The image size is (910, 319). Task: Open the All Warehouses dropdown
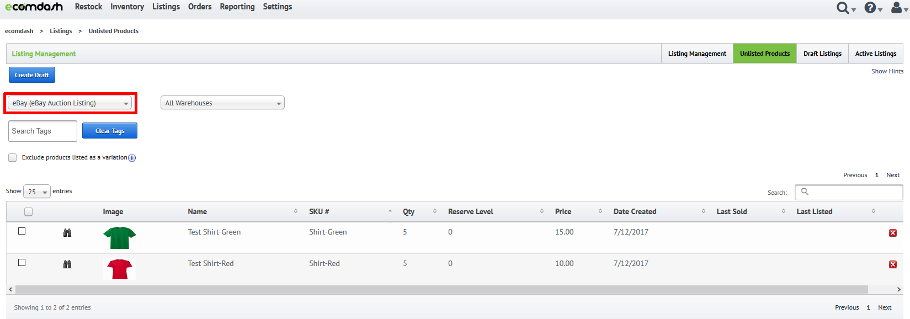click(x=222, y=103)
